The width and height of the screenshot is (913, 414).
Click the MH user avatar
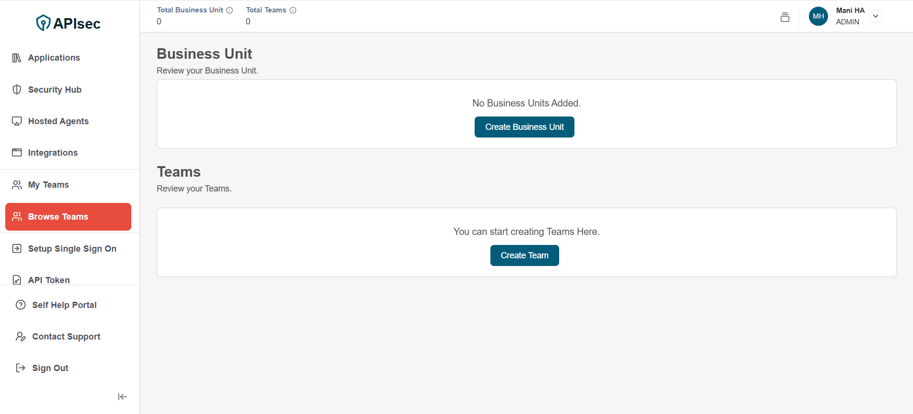(818, 16)
